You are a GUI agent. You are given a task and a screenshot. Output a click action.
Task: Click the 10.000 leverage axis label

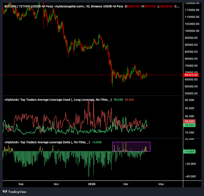(189, 133)
